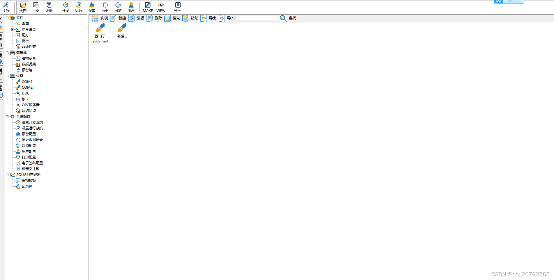Focus the search input field
Image resolution: width=554 pixels, height=280 pixels.
(258, 18)
